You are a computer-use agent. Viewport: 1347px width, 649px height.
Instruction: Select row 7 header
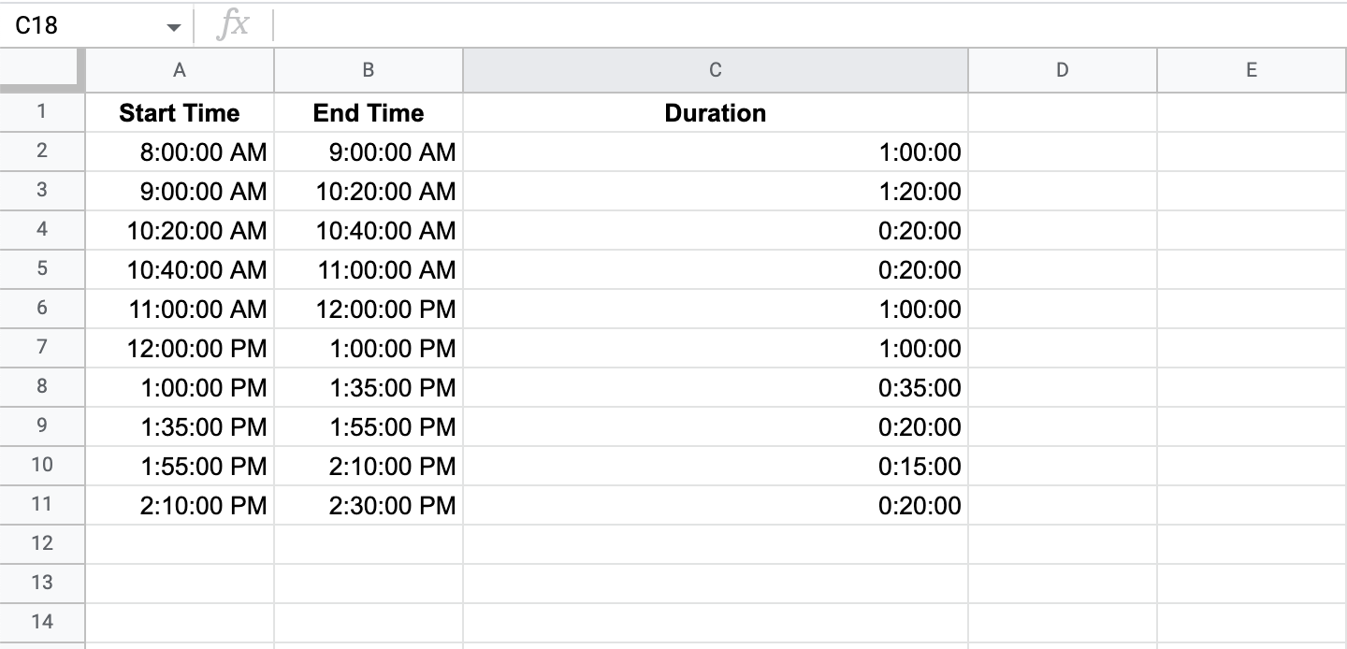[42, 348]
